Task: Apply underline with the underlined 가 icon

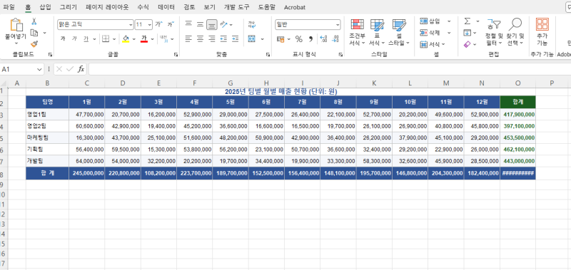Action: tap(86, 38)
